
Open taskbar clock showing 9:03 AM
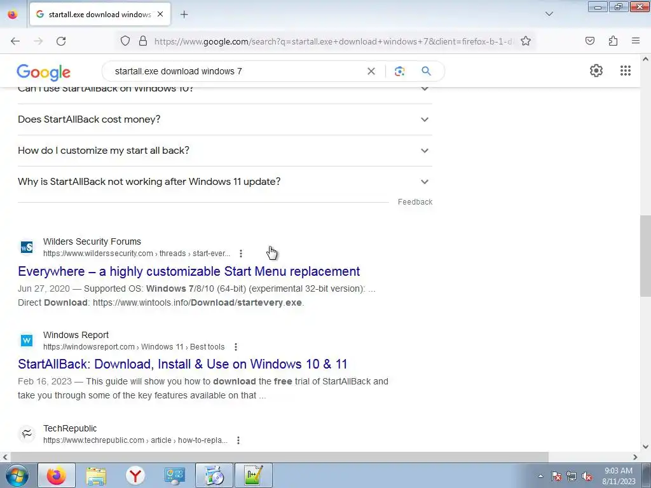[619, 476]
